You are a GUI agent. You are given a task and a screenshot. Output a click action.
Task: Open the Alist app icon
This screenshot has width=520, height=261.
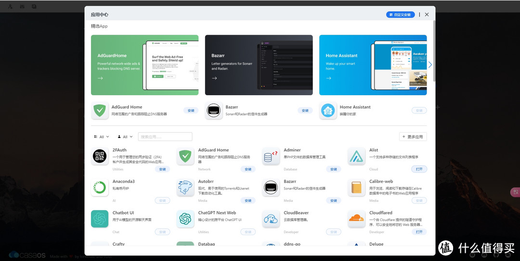(356, 156)
